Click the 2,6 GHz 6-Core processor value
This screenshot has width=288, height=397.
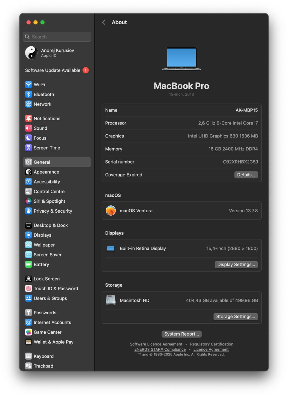coord(228,123)
